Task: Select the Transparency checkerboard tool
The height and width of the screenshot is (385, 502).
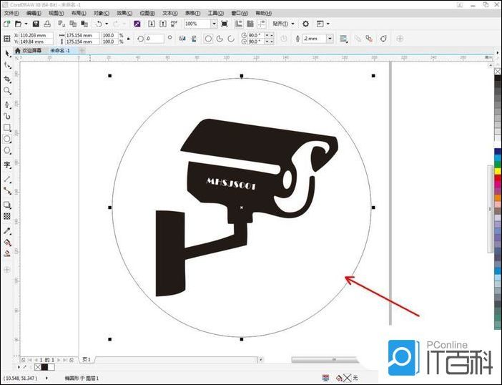Action: (7, 216)
